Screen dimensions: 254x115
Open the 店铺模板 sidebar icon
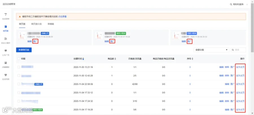point(6,63)
